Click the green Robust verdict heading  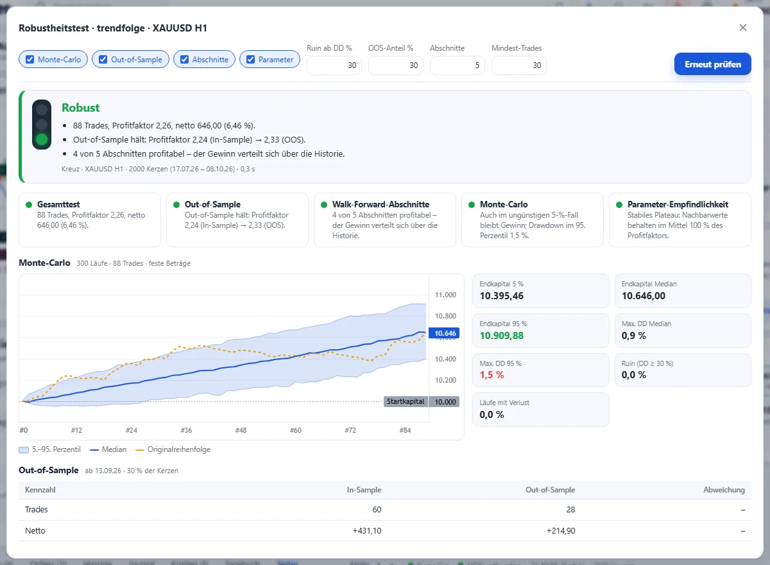tap(81, 108)
